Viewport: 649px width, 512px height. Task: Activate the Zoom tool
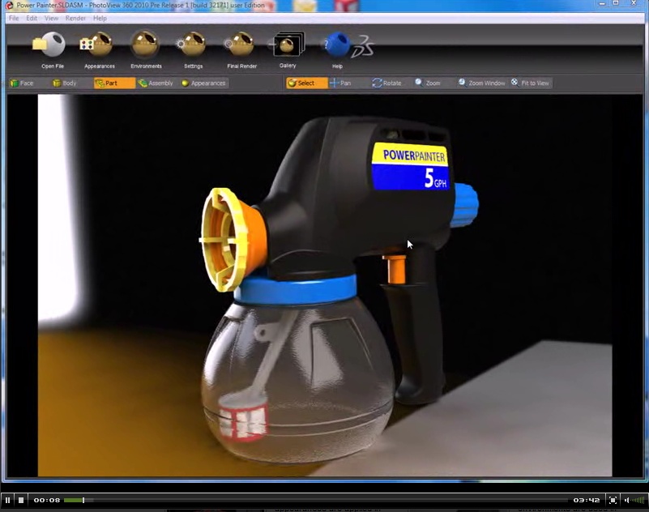(428, 83)
